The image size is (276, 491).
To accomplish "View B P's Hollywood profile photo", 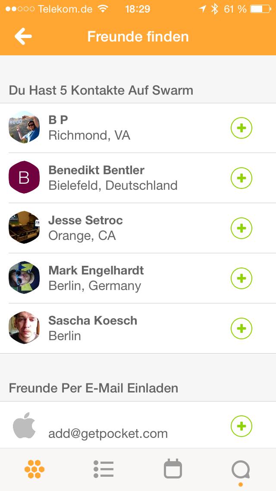I will [x=24, y=127].
